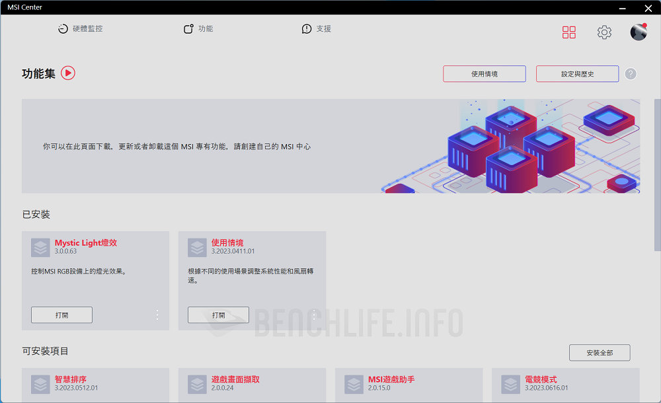This screenshot has height=403, width=661.
Task: Click the MSI遊戲助手 layers icon
Action: [354, 384]
